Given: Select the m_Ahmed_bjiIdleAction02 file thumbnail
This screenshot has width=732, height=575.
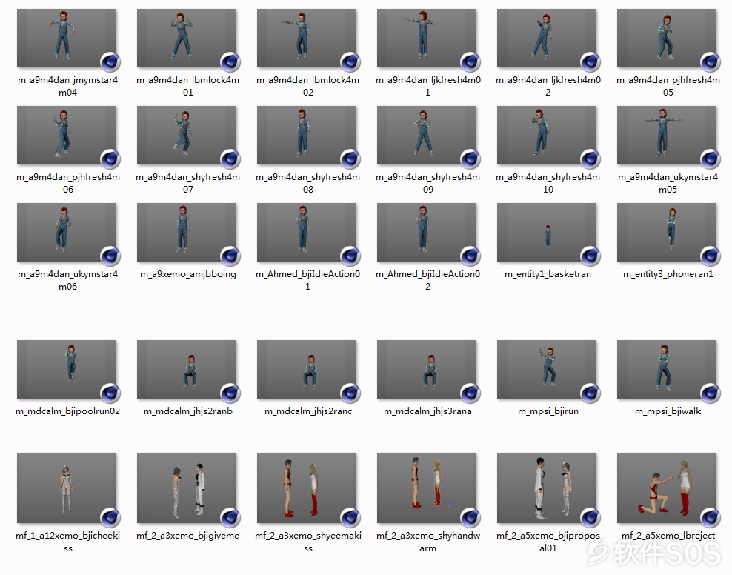Looking at the screenshot, I should tap(426, 232).
